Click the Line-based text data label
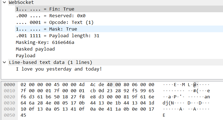The width and height of the screenshot is (223, 120). click(50, 62)
